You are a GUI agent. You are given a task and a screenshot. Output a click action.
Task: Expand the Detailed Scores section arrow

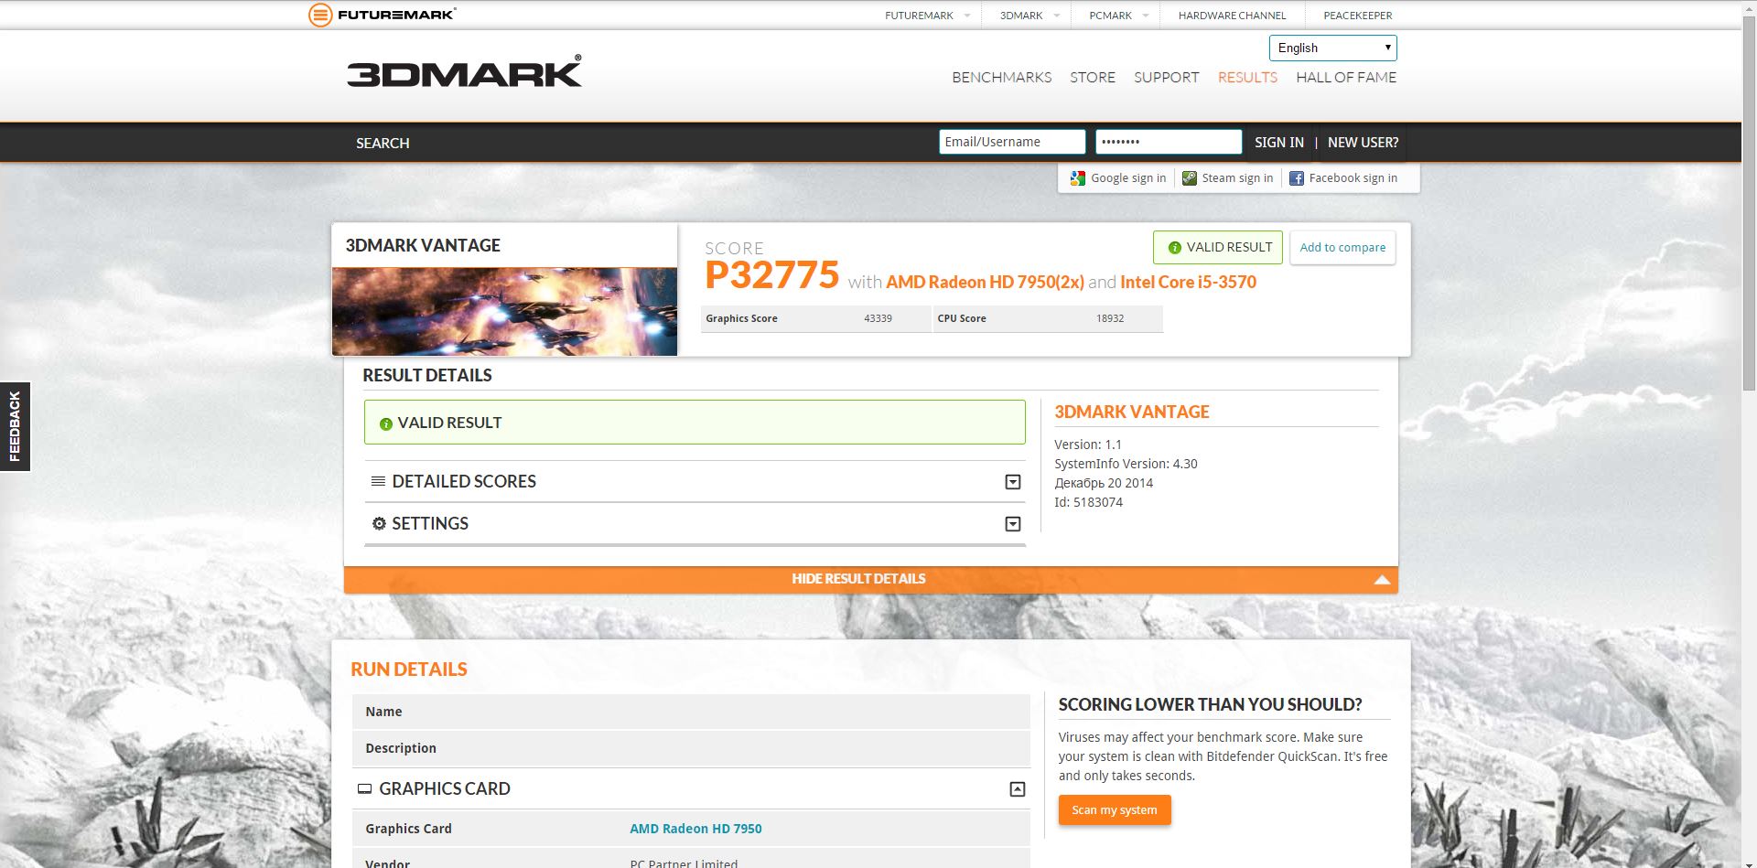coord(1013,482)
